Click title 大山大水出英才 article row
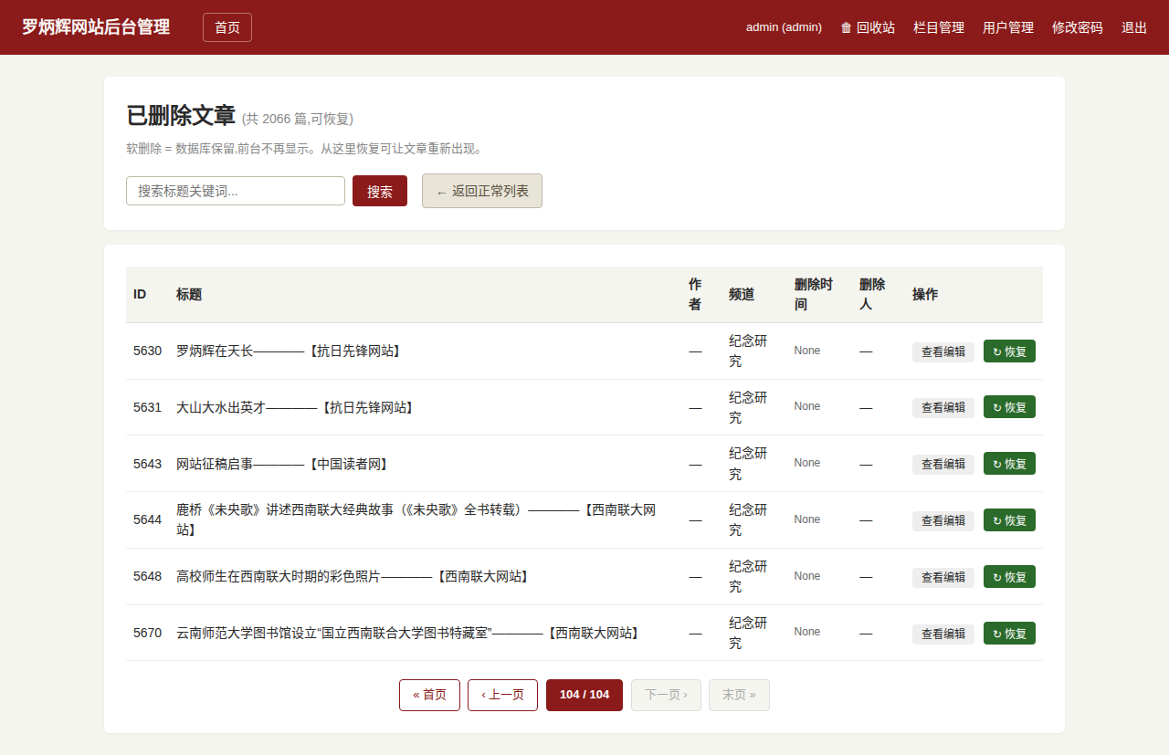Screen dimensions: 1169x755 296,407
